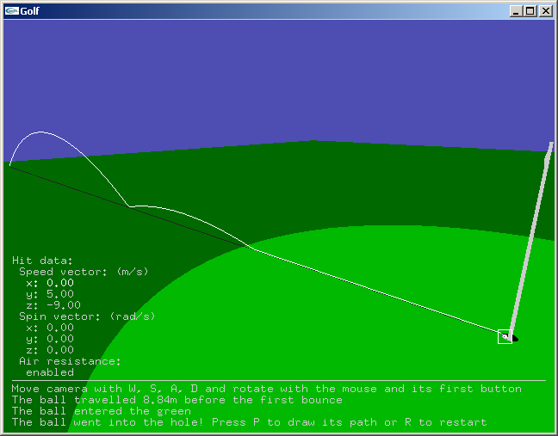Click the Golf window title icon

tap(12, 11)
